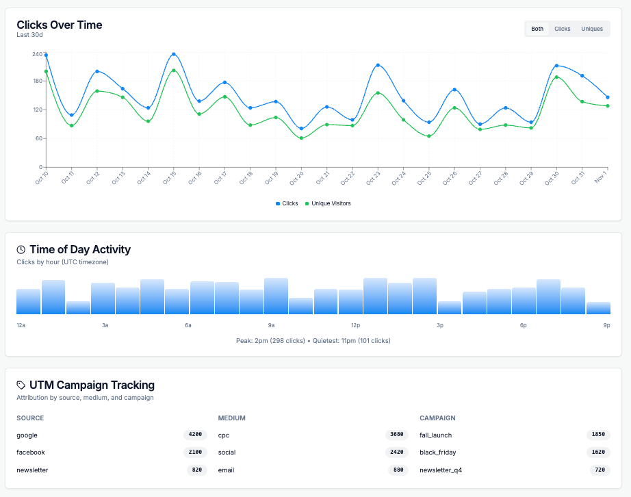631x497 pixels.
Task: Select the Oct 15 peak point on the blue line
Action: (175, 53)
